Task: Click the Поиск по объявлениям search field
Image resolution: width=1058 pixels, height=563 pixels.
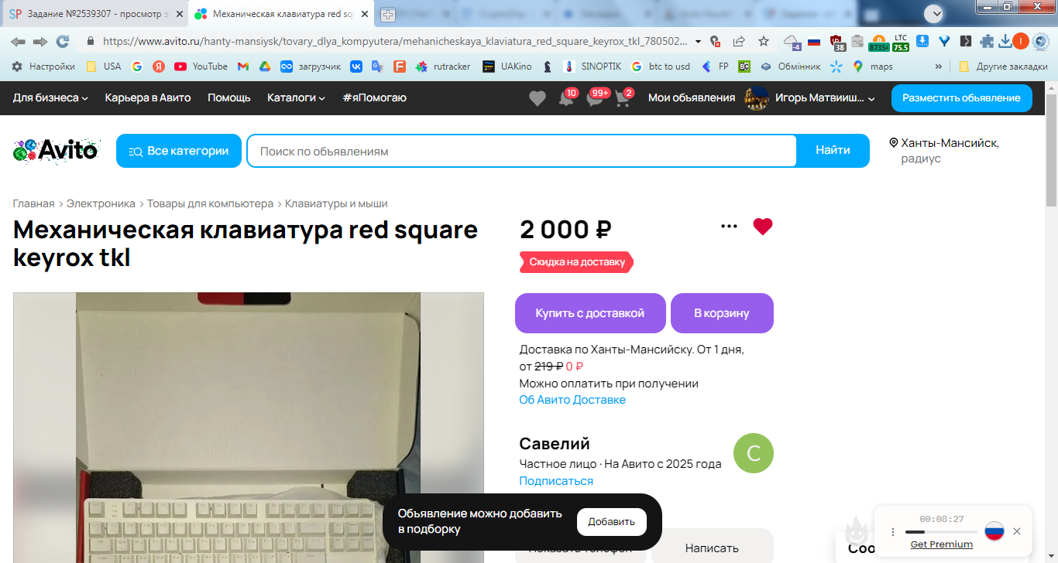Action: 521,151
